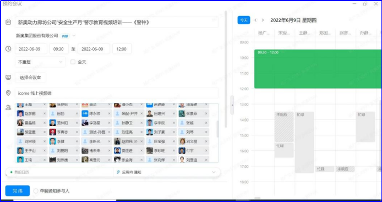
Task: Enable the 全天 all-day checkbox
Action: coord(73,62)
